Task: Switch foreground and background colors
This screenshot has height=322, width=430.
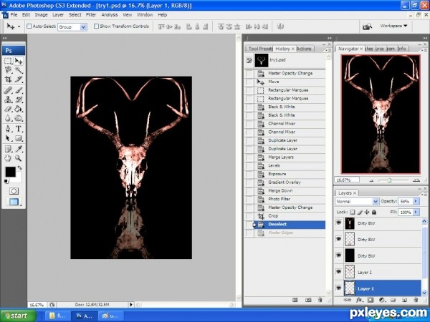Action: [x=20, y=167]
